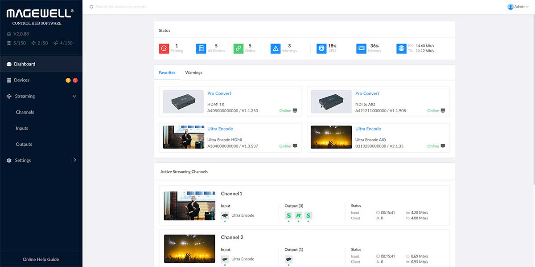Click the green Online link icon
The image size is (535, 267).
[x=239, y=48]
